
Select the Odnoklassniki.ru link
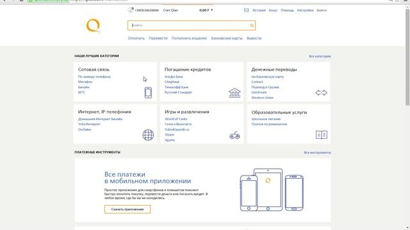pos(177,130)
